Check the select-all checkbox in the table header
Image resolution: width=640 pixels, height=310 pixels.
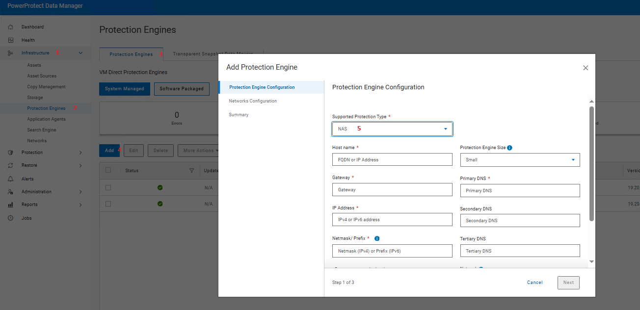pyautogui.click(x=109, y=170)
